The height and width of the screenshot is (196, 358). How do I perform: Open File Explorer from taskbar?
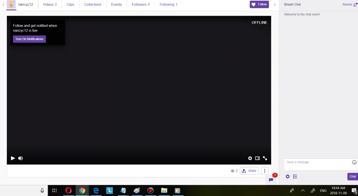point(164,191)
